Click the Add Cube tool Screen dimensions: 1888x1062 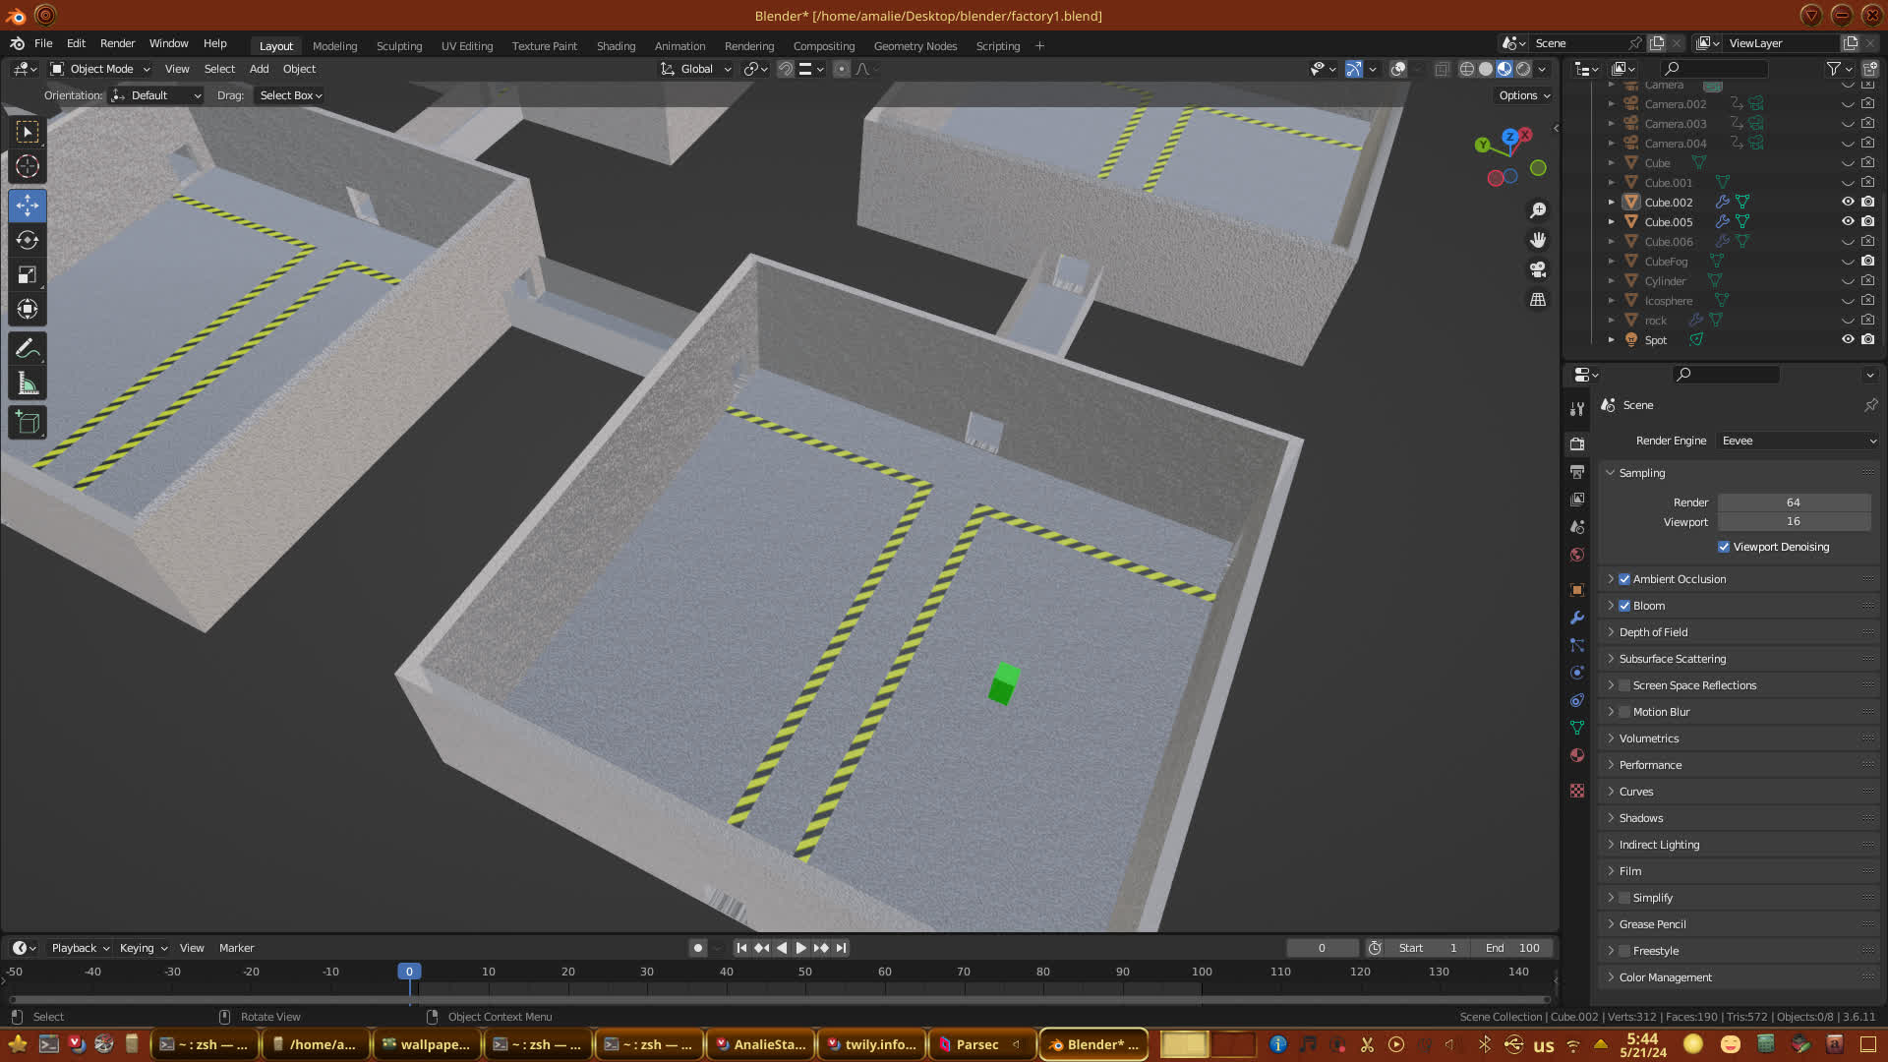pyautogui.click(x=28, y=424)
